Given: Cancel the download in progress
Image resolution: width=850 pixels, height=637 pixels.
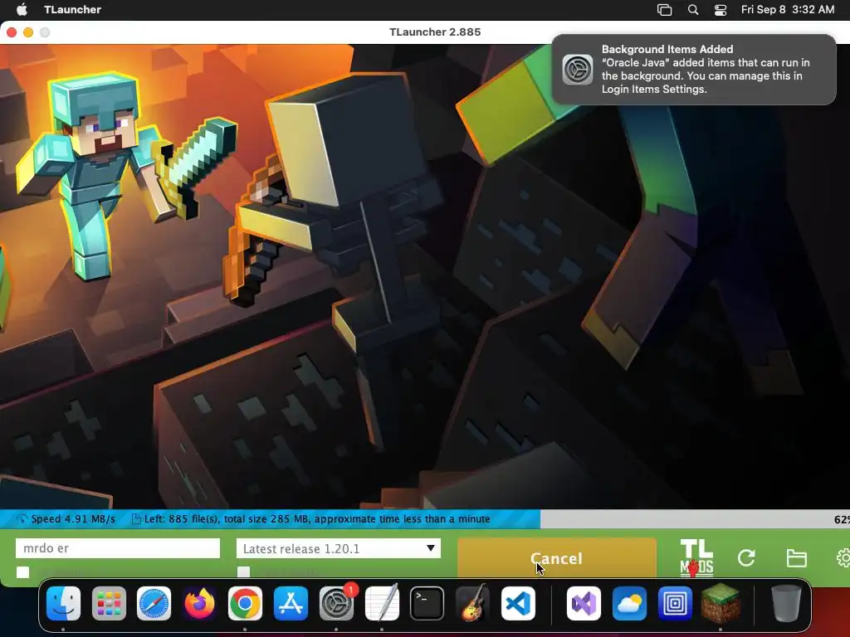Looking at the screenshot, I should (557, 558).
